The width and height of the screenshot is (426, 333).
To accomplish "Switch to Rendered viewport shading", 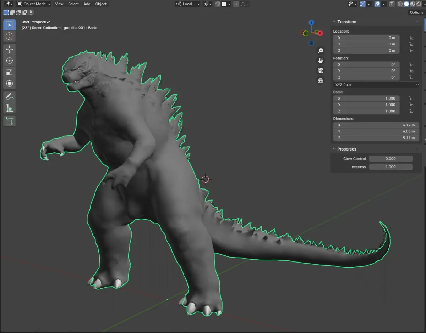I will pyautogui.click(x=418, y=4).
